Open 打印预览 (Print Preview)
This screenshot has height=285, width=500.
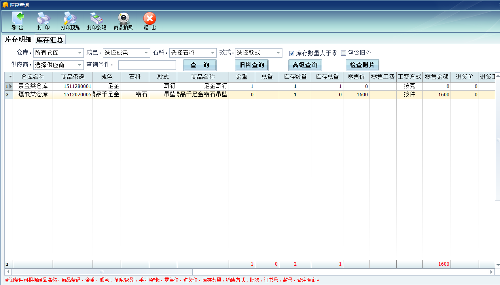click(70, 19)
